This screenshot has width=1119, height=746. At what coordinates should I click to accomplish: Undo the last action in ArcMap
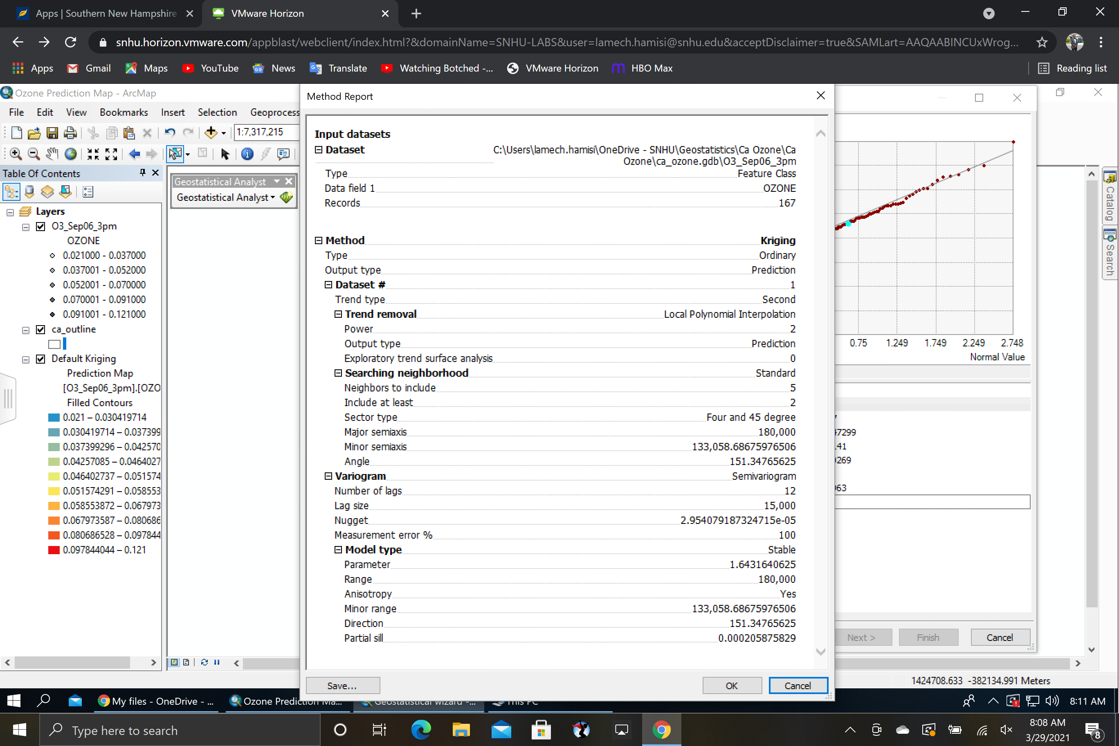click(170, 133)
